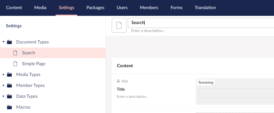
Task: Click the Document Types folder icon
Action: pyautogui.click(x=9, y=42)
